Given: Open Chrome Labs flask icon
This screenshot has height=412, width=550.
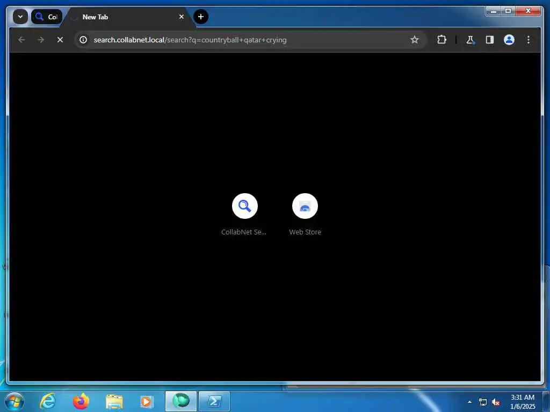Looking at the screenshot, I should pyautogui.click(x=470, y=40).
